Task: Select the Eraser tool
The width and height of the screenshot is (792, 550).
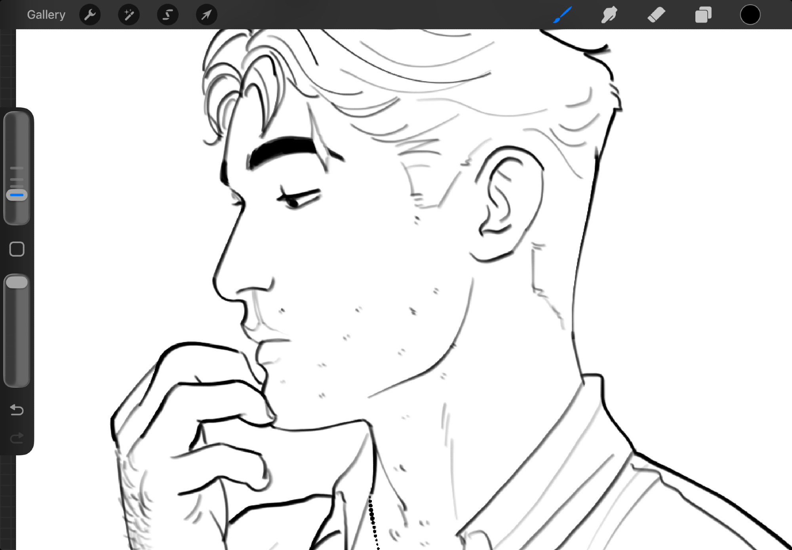Action: [656, 15]
